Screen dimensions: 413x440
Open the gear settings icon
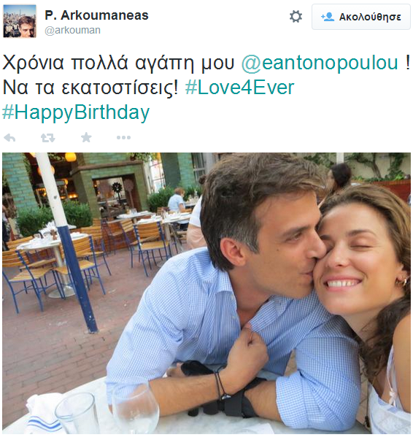[x=296, y=17]
